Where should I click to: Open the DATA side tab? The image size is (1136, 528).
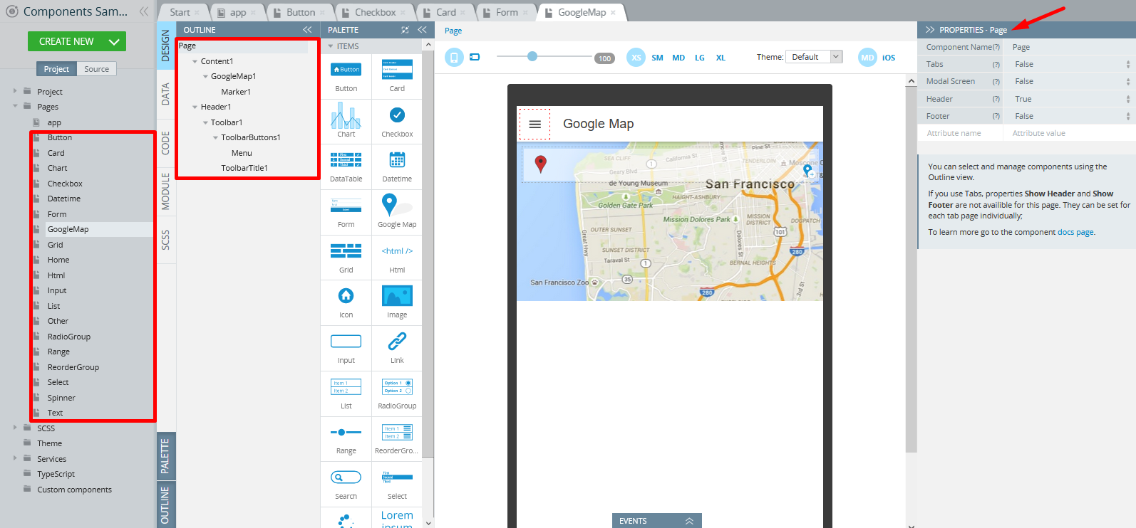pos(165,94)
